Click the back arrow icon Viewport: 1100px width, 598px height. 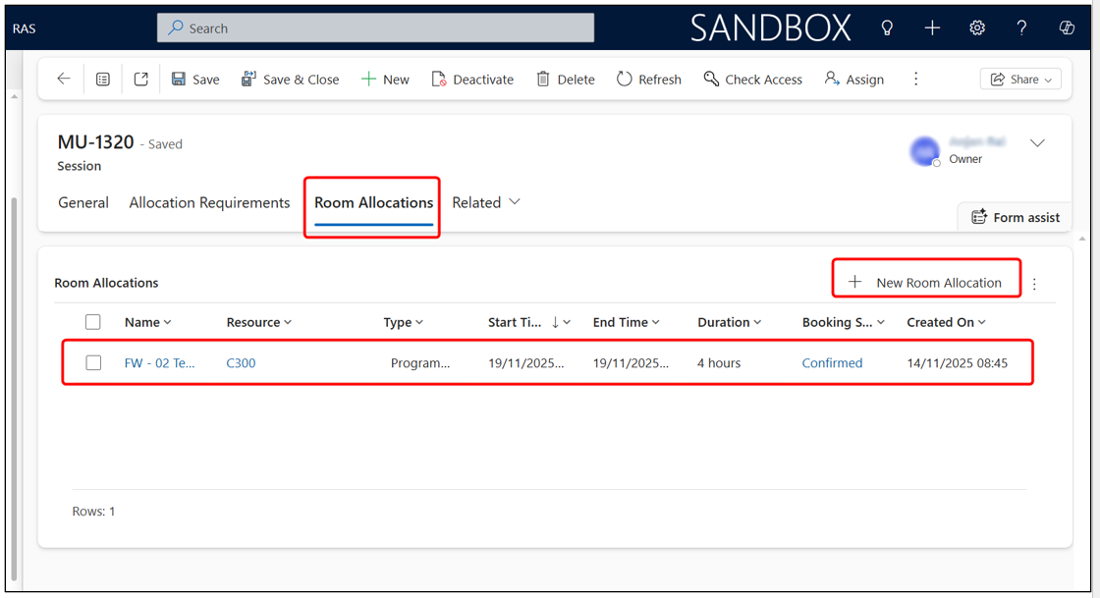(64, 79)
